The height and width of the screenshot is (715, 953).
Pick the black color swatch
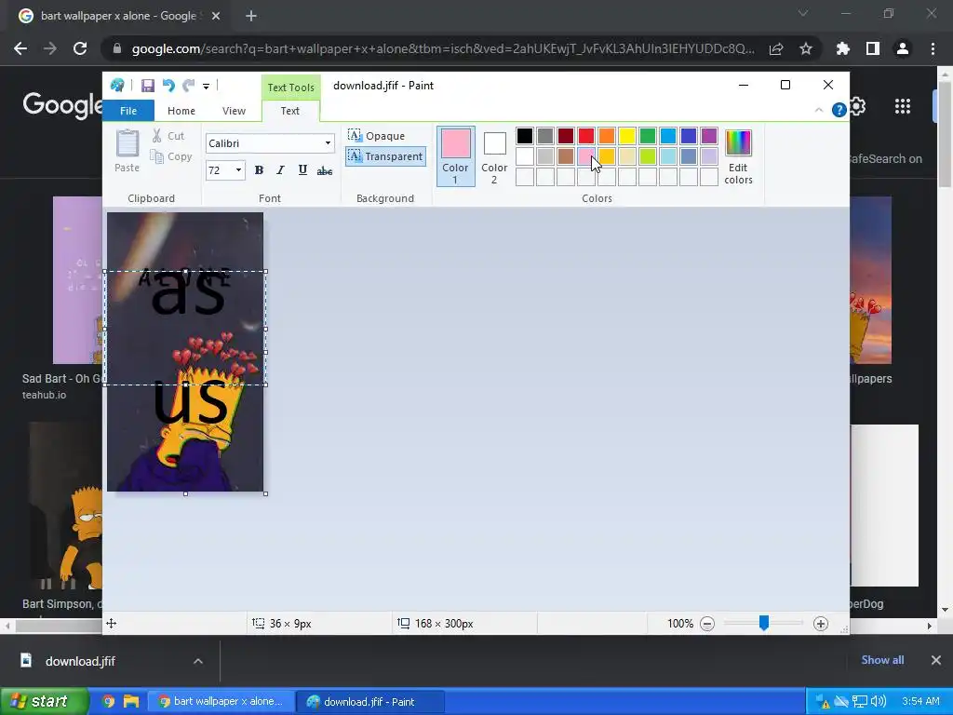click(525, 136)
